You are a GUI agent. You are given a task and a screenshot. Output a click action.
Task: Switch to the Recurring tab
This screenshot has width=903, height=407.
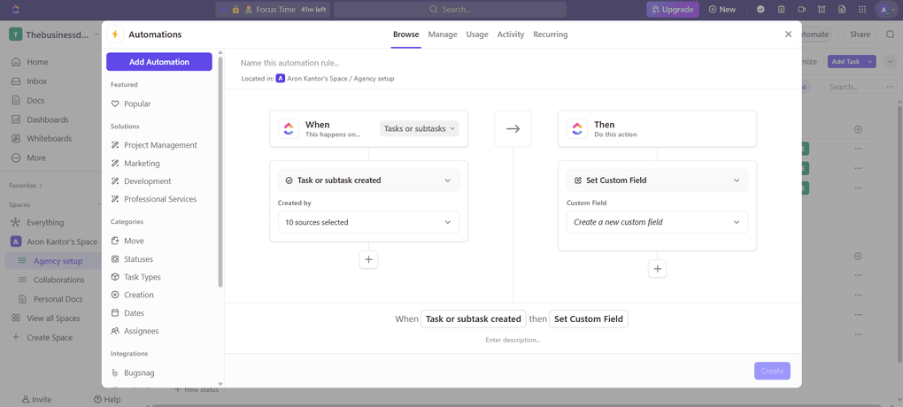(x=550, y=35)
